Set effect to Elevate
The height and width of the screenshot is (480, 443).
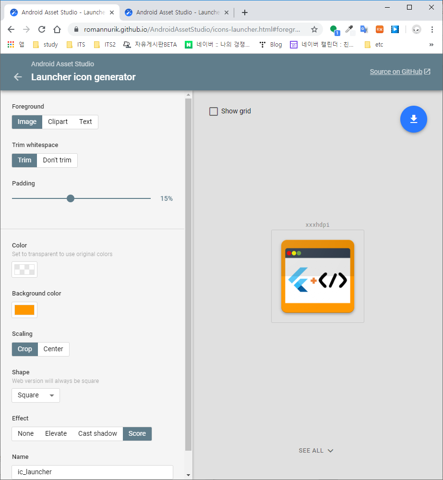pos(56,434)
